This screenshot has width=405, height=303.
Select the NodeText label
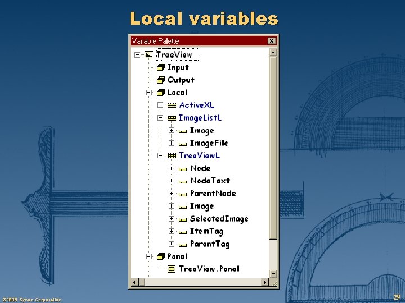(210, 181)
